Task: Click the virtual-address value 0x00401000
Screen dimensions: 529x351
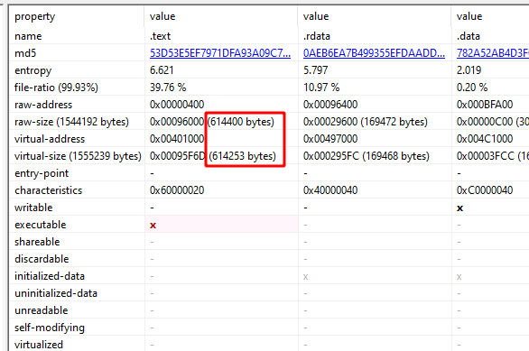Action: click(x=177, y=139)
